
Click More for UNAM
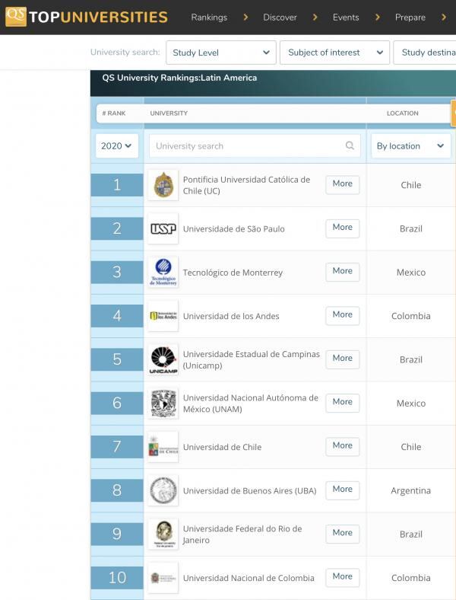(343, 402)
